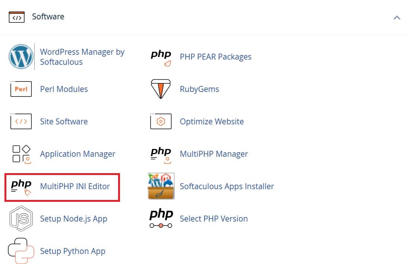This screenshot has height=264, width=408.
Task: Click the Software section title text
Action: tap(48, 16)
